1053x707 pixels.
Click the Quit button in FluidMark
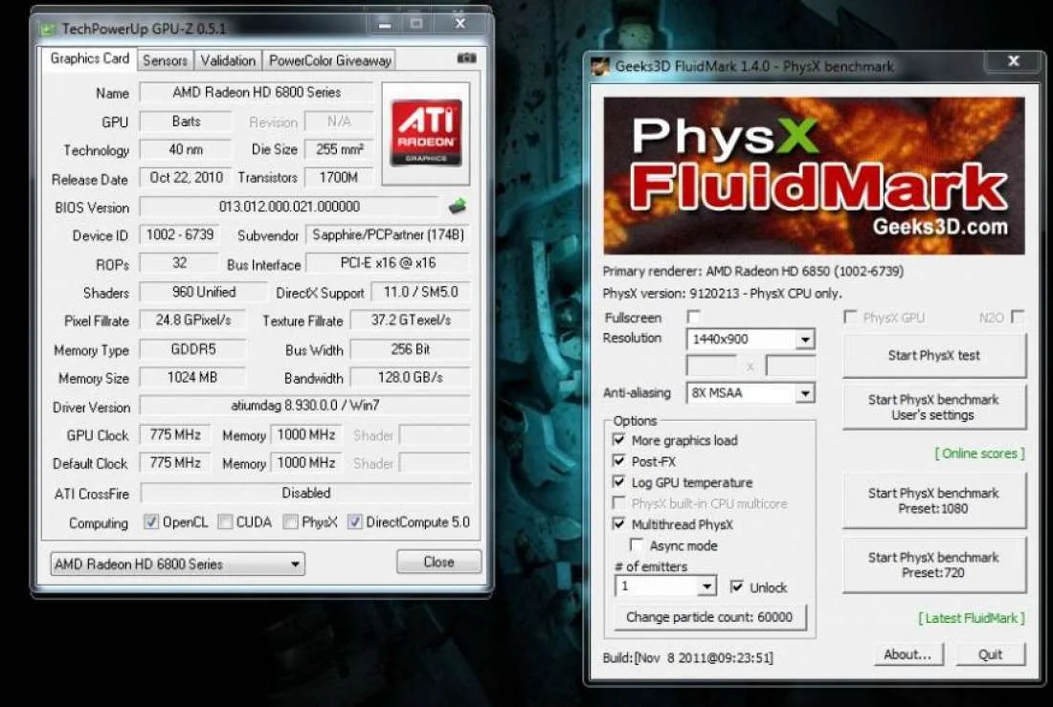(991, 654)
